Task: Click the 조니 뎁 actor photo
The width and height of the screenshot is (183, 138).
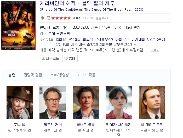Action: 20,103
